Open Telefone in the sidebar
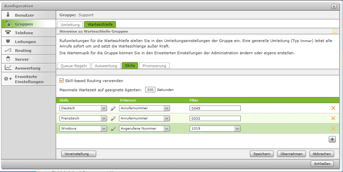This screenshot has height=172, width=343. [24, 33]
